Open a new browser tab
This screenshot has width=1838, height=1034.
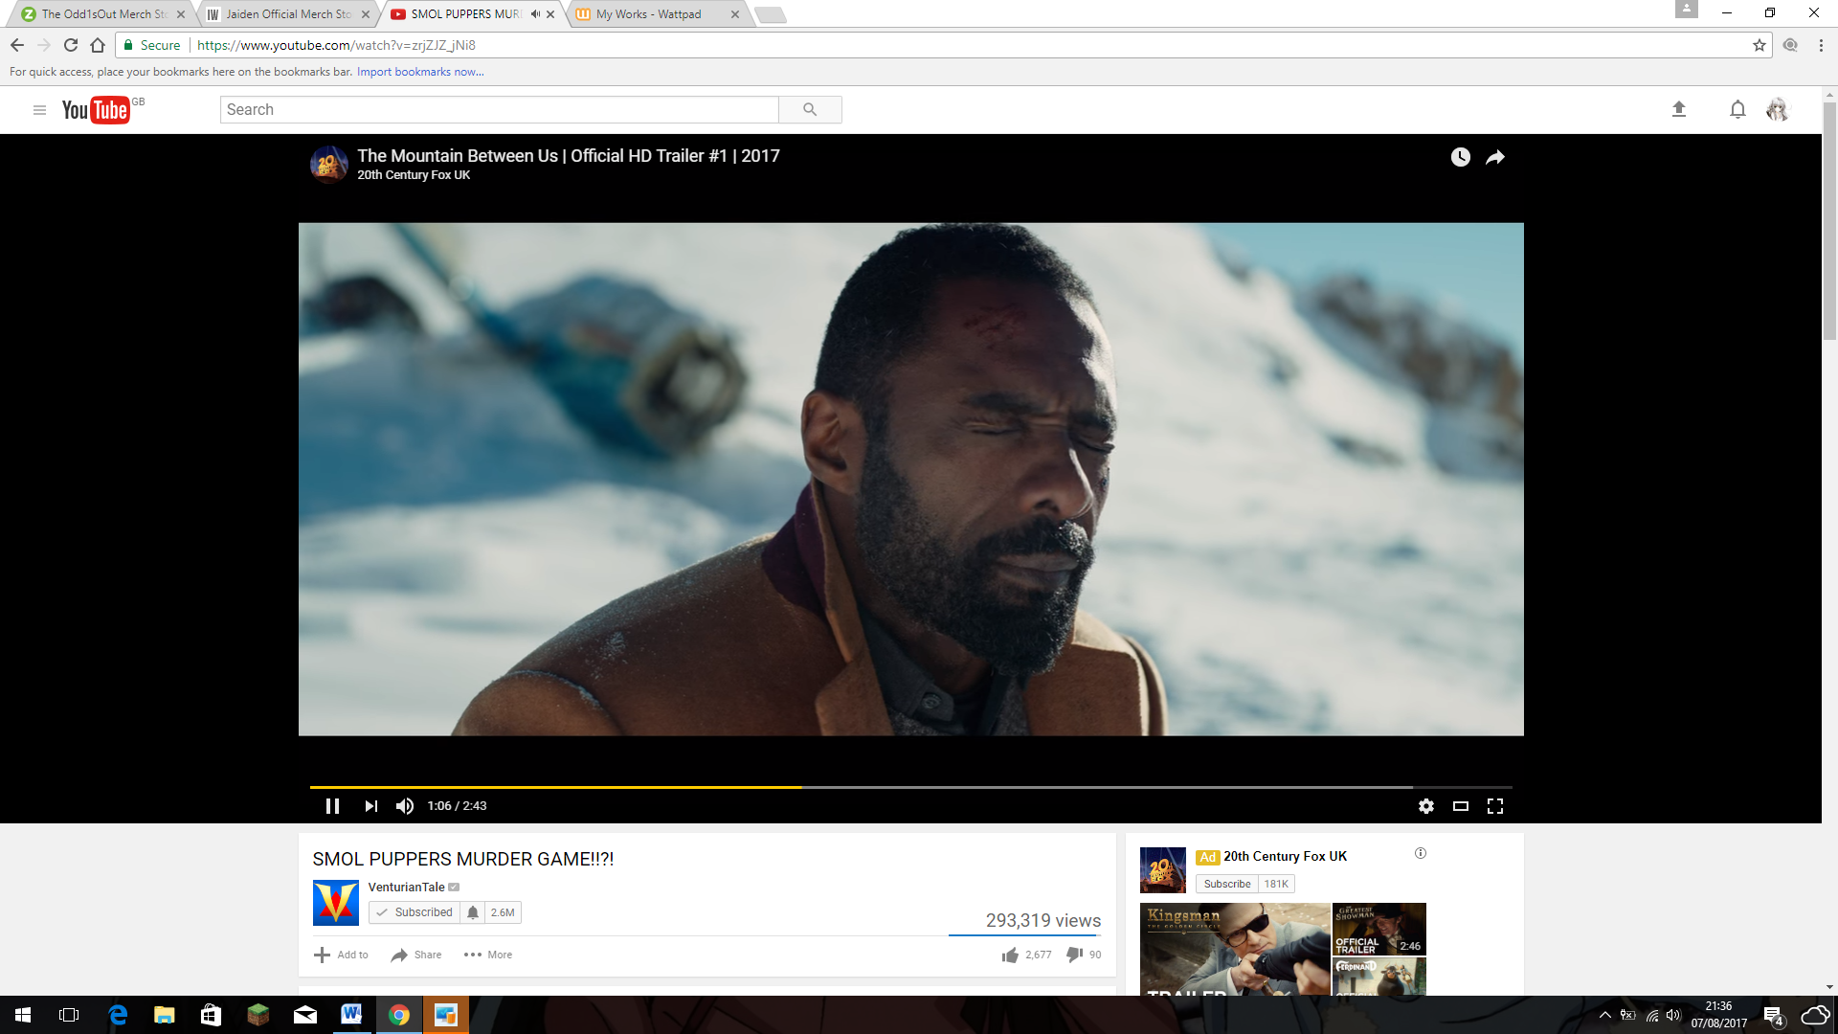(x=771, y=14)
